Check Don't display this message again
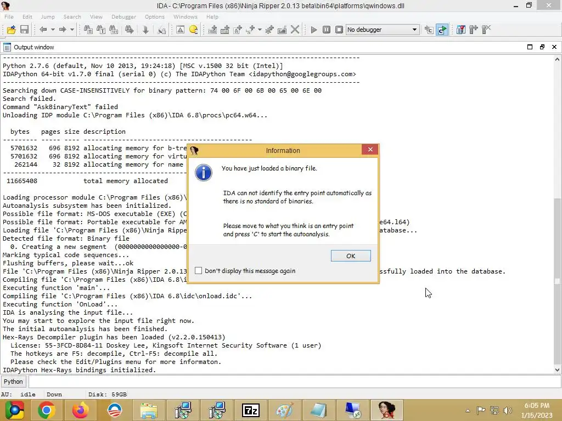562x421 pixels. coord(198,271)
